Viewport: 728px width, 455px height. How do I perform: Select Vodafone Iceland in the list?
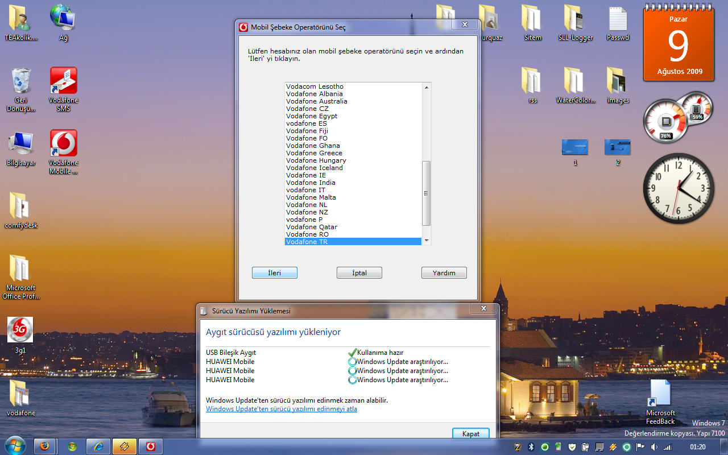point(353,168)
